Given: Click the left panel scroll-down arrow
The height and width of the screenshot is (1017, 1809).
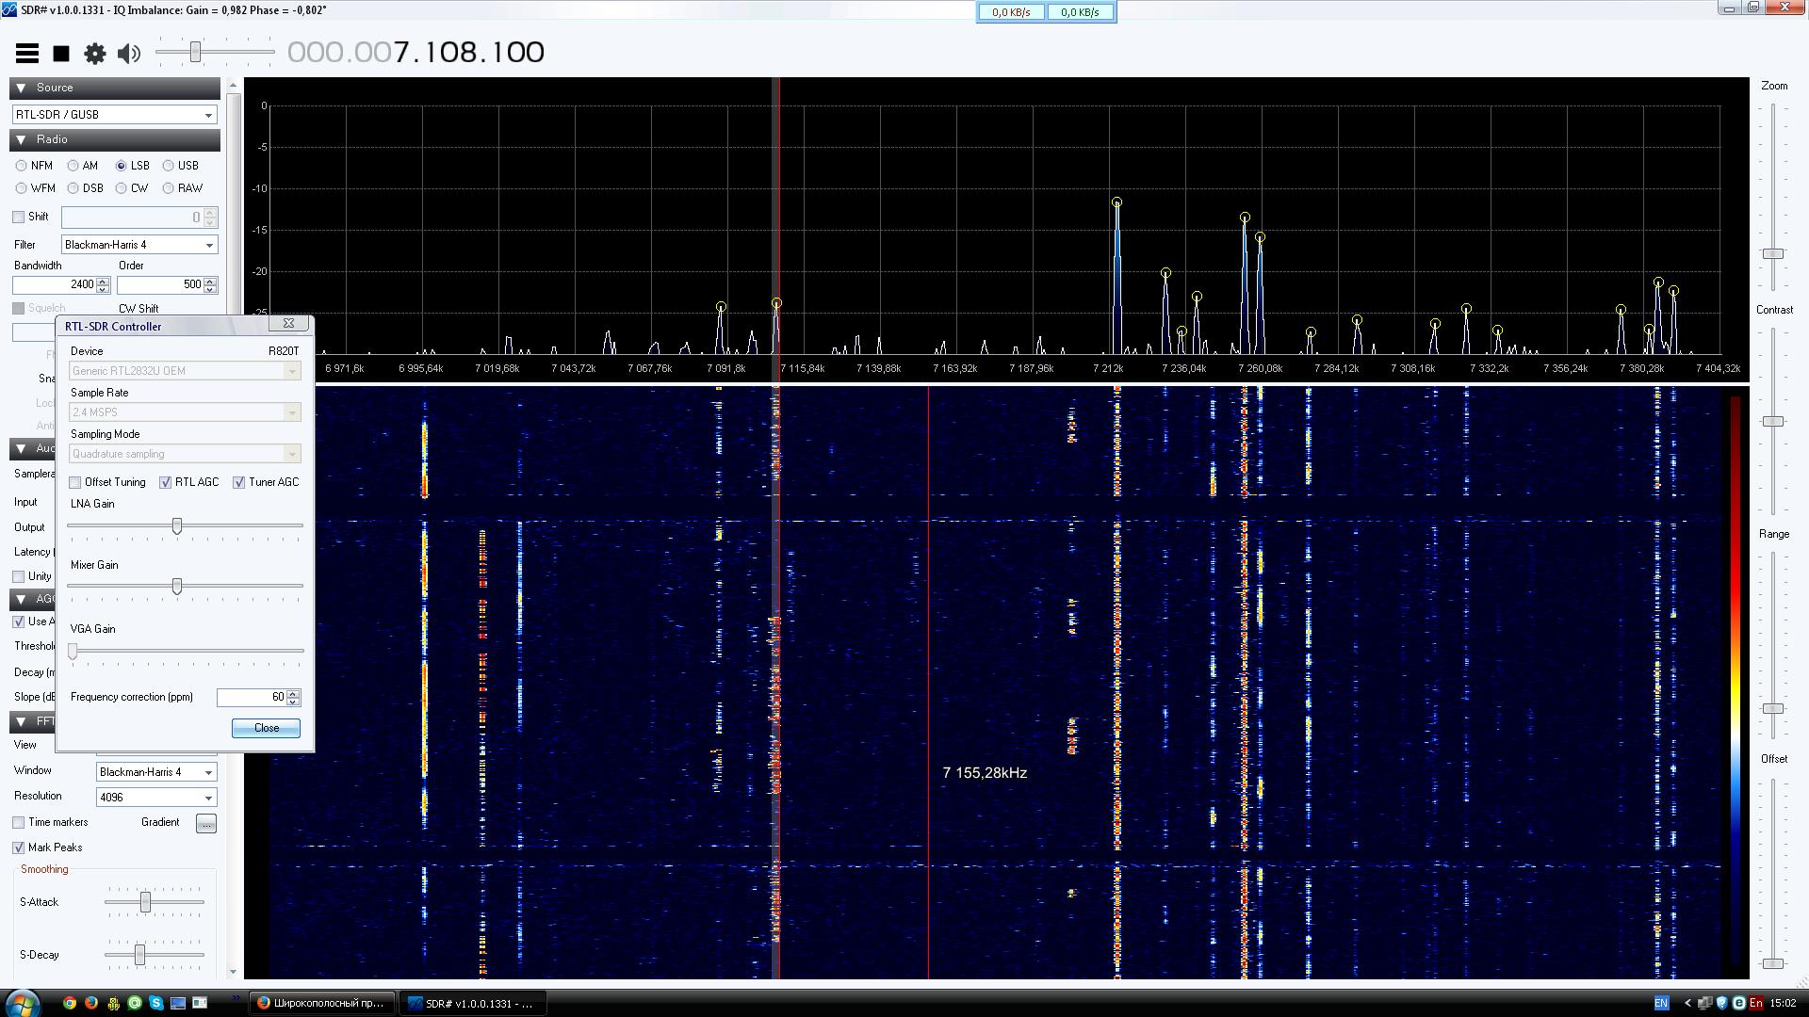Looking at the screenshot, I should 233,972.
